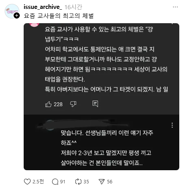Like the post with heart icon

coord(27,181)
